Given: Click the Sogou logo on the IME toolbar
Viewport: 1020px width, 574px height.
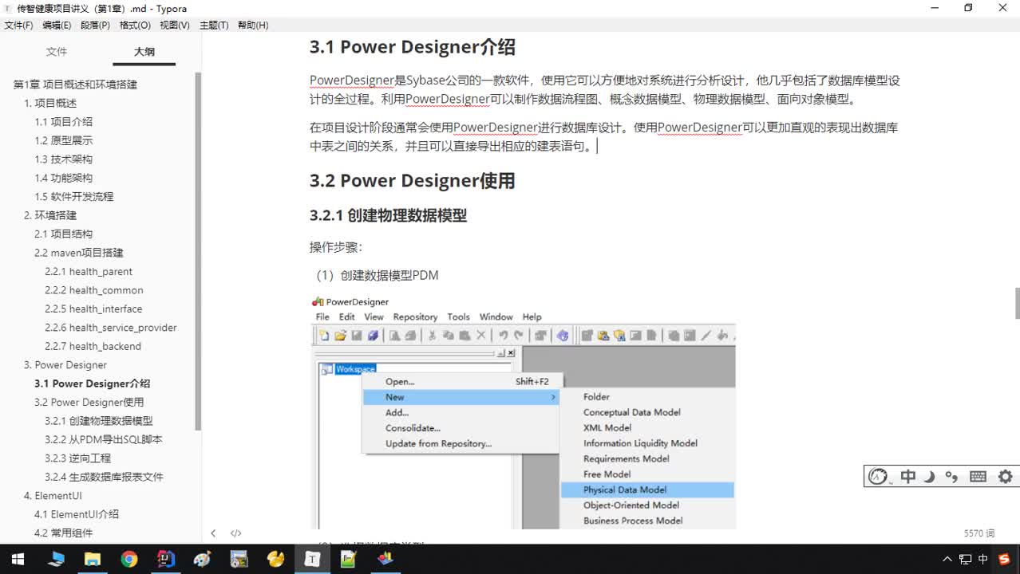Looking at the screenshot, I should tap(878, 477).
